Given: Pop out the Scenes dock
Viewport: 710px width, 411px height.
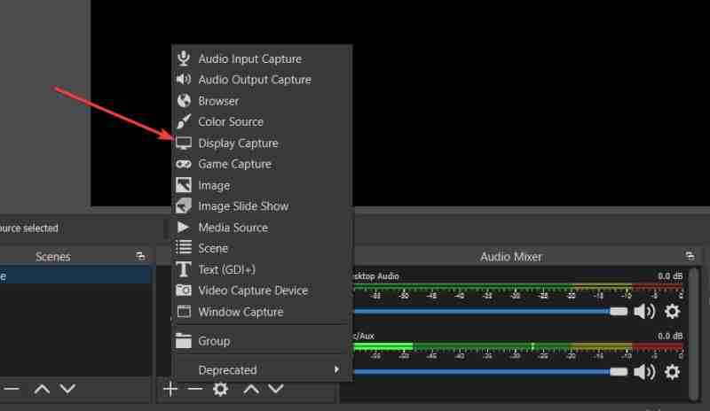Looking at the screenshot, I should click(x=140, y=256).
